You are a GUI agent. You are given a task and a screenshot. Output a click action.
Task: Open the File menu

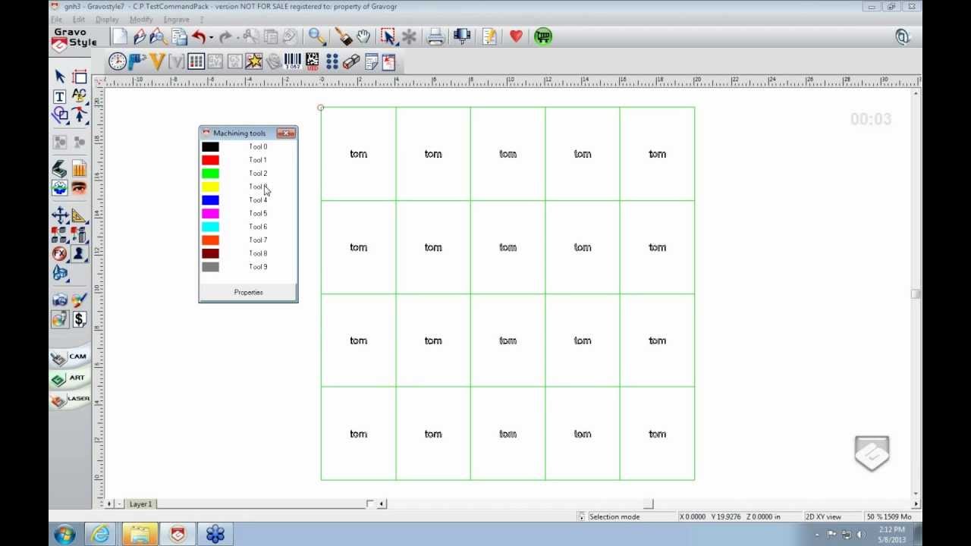coord(56,20)
